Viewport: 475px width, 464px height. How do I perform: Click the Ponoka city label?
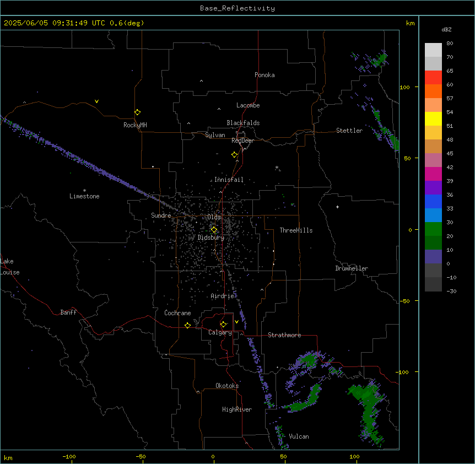click(x=265, y=75)
